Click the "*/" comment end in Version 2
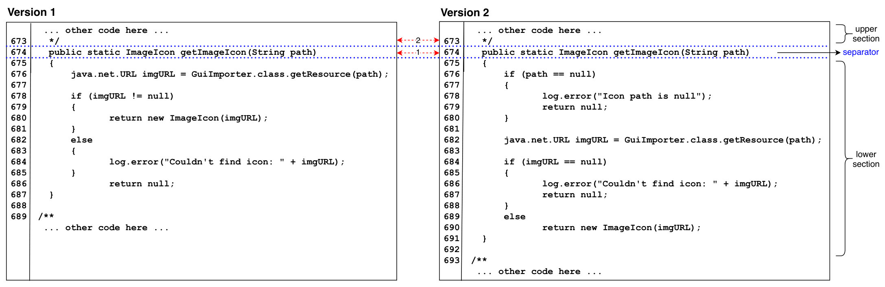Image resolution: width=885 pixels, height=287 pixels. [x=487, y=41]
